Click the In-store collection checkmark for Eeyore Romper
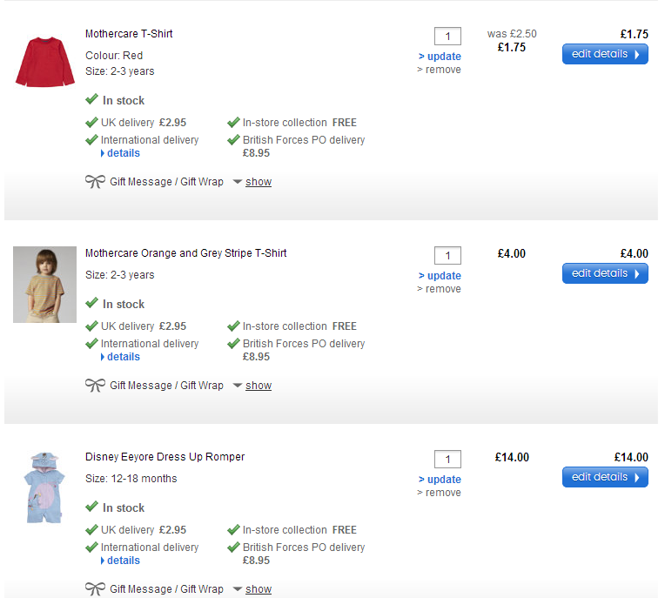665x598 pixels. 233,529
